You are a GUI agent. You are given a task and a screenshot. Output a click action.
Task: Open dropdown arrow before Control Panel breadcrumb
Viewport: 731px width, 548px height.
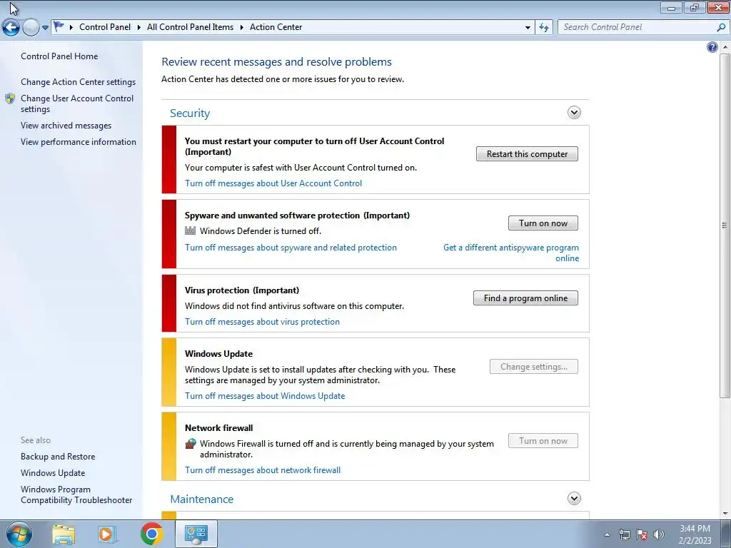pyautogui.click(x=71, y=27)
